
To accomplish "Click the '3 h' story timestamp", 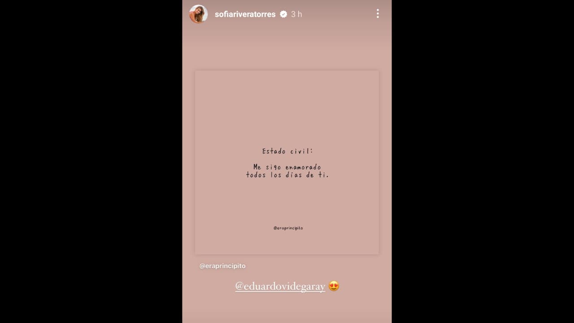I will 296,14.
